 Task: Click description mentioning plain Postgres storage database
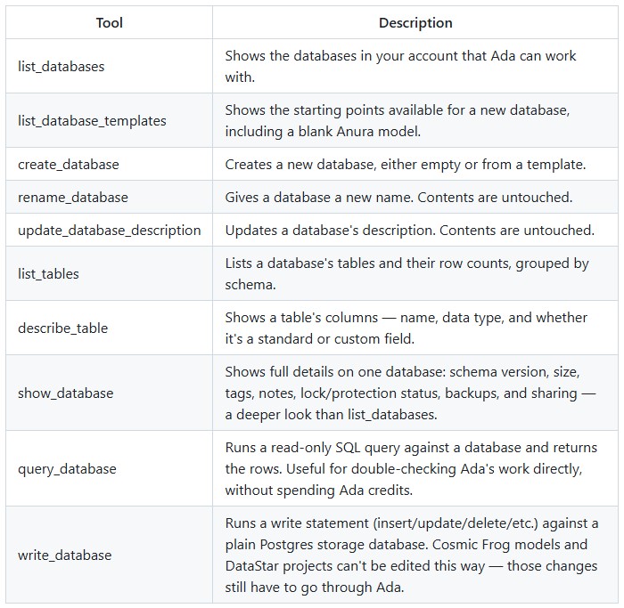click(412, 555)
